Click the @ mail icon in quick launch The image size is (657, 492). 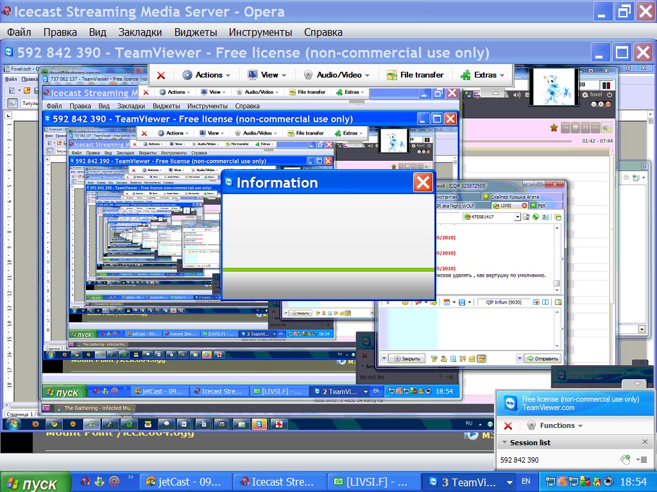[114, 481]
